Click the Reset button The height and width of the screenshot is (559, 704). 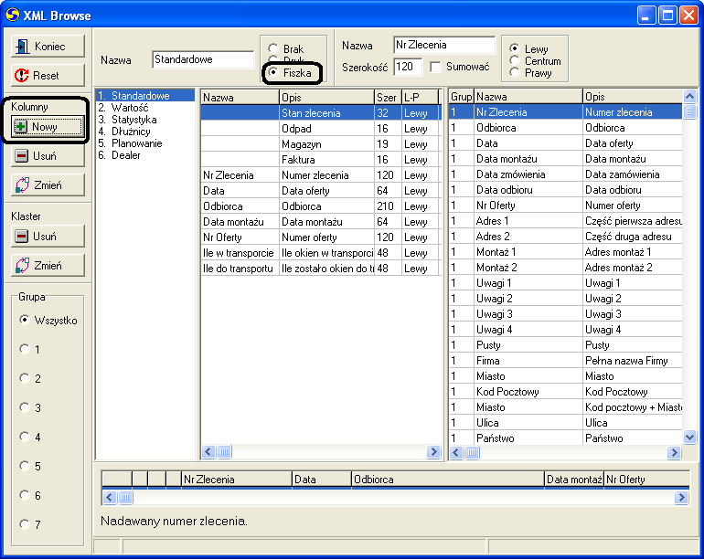coord(48,76)
